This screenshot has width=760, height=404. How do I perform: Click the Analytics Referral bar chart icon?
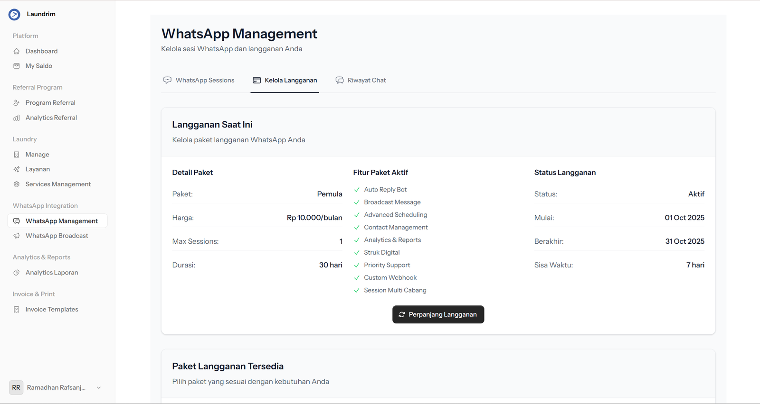pyautogui.click(x=17, y=118)
